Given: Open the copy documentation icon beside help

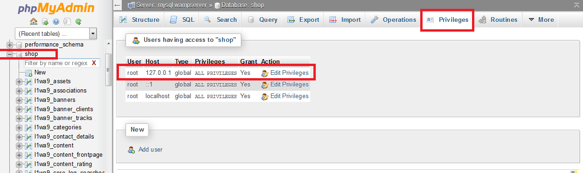Looking at the screenshot, I should (x=67, y=21).
